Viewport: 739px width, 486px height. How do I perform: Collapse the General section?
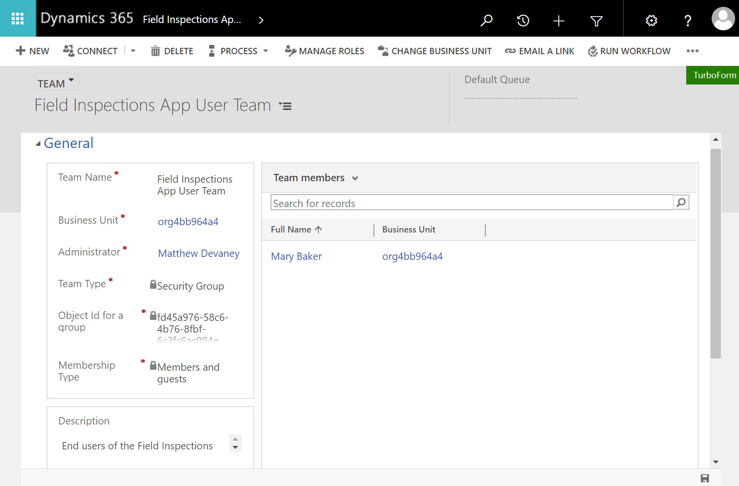(x=38, y=143)
